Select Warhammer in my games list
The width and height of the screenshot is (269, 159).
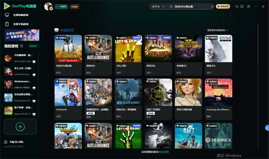click(x=20, y=84)
